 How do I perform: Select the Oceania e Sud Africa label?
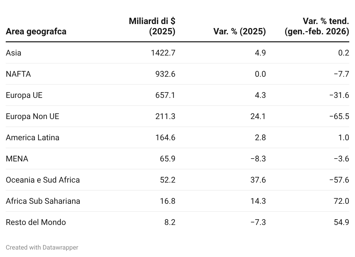click(x=43, y=180)
